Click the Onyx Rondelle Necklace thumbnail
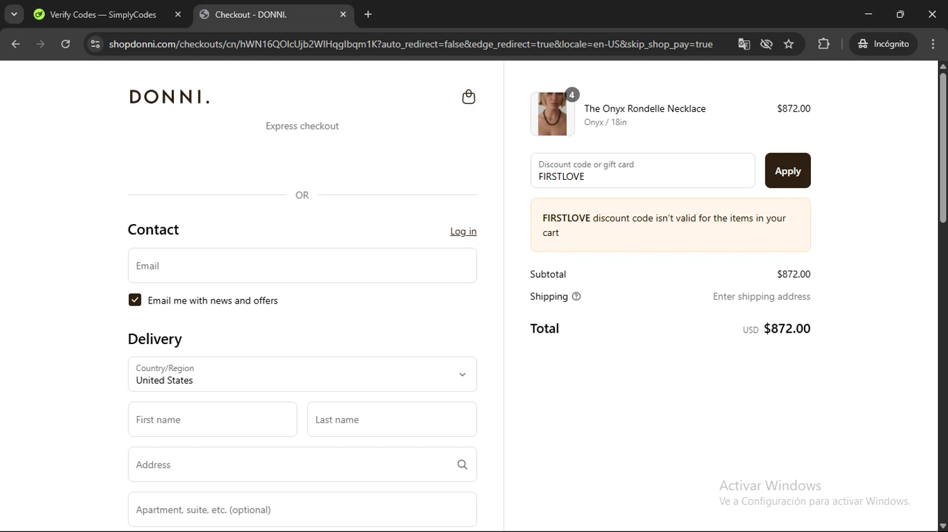Screen dimensions: 948x532 (x=552, y=114)
